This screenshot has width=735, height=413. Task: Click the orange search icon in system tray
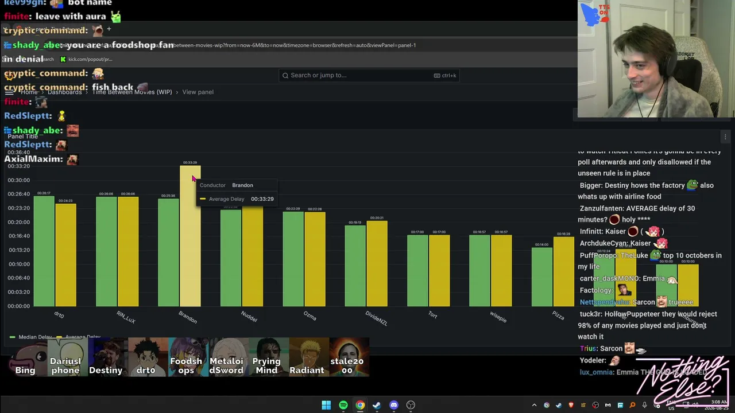pyautogui.click(x=632, y=406)
